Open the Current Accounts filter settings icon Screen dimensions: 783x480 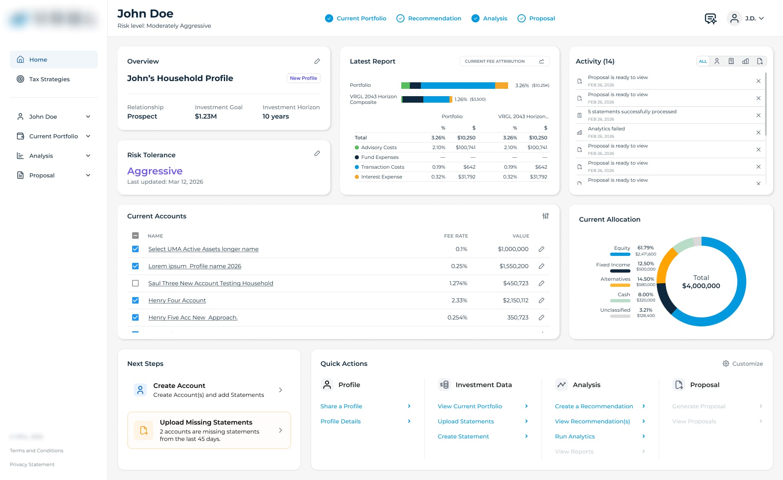point(545,216)
